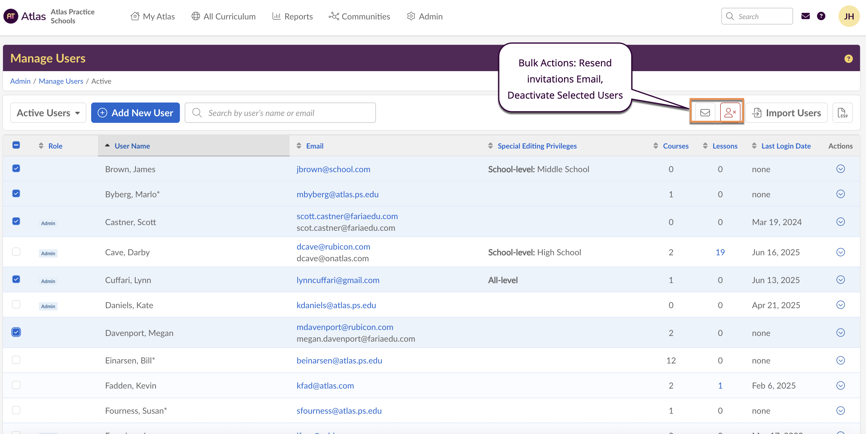
Task: Click the Add New User button
Action: pyautogui.click(x=135, y=113)
